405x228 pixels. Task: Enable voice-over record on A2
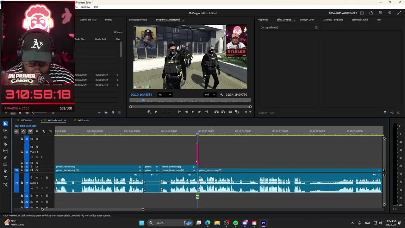(47, 196)
